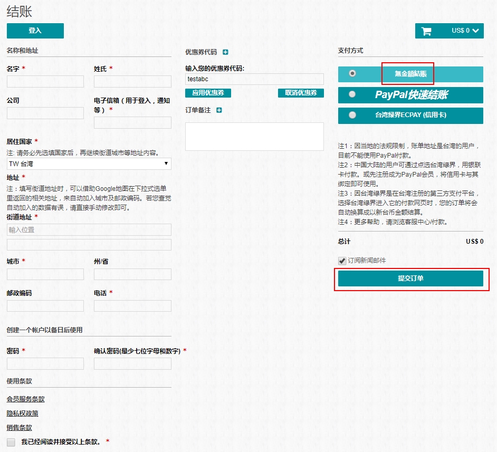Focus the 电话 input field

tap(132, 306)
